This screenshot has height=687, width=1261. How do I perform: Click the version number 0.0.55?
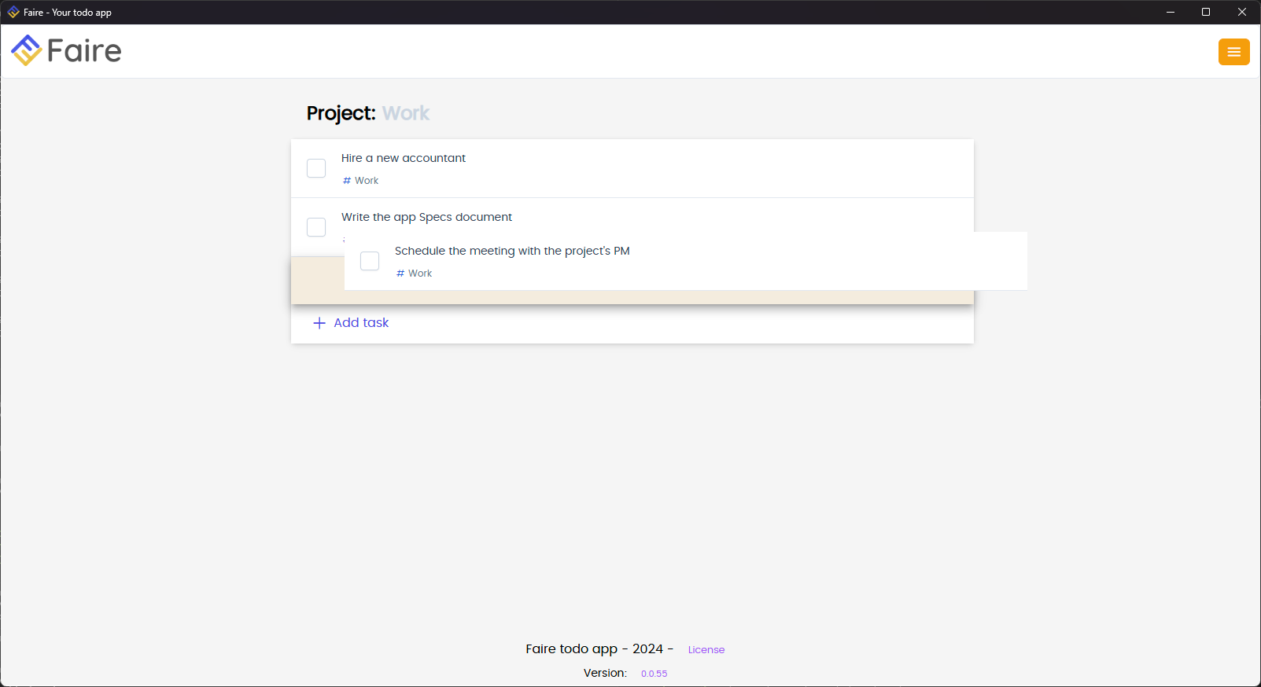coord(654,674)
